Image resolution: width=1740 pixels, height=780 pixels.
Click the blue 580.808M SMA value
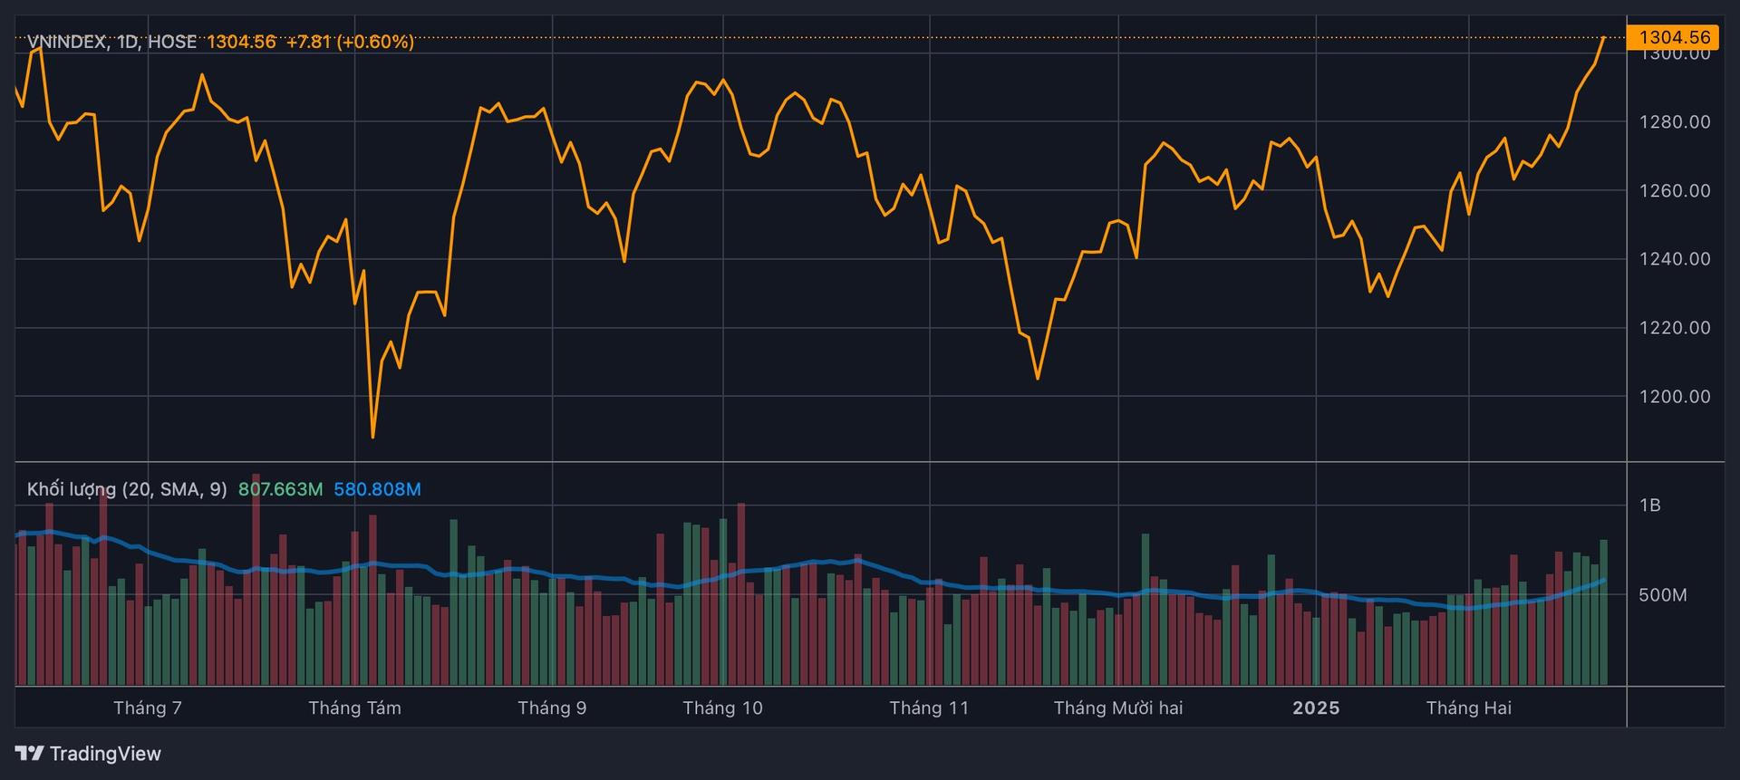[x=377, y=489]
